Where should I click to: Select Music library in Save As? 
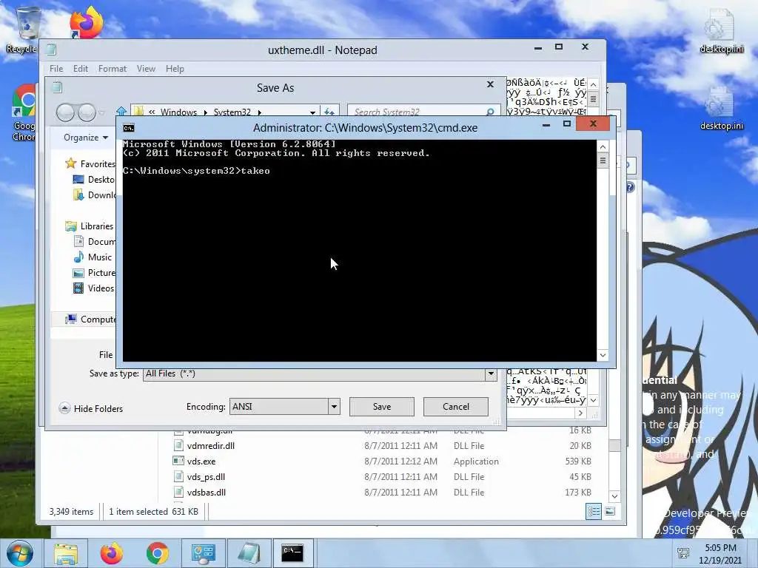(x=93, y=257)
